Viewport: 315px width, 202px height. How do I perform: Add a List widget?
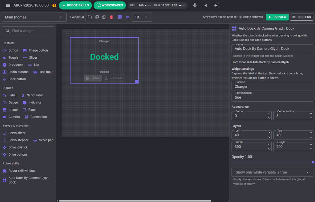pyautogui.click(x=34, y=65)
